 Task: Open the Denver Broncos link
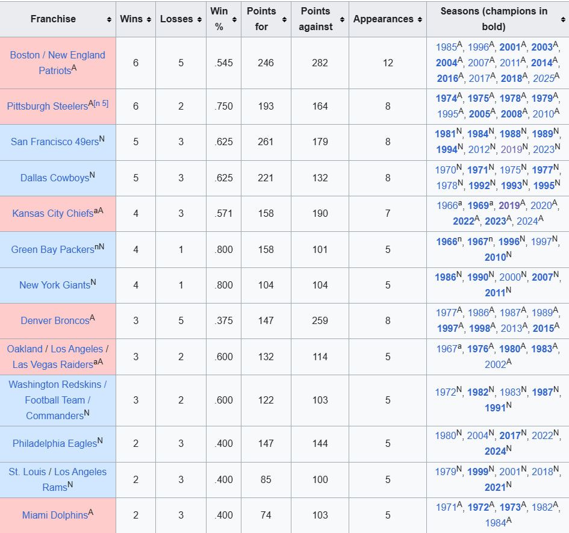55,320
